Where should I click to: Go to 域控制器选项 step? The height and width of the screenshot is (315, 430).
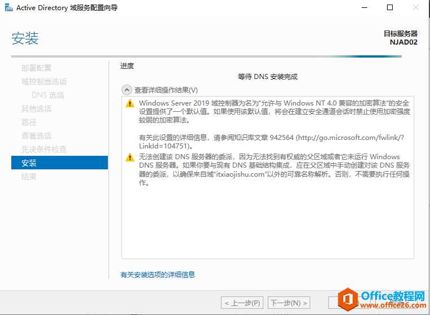tap(44, 82)
